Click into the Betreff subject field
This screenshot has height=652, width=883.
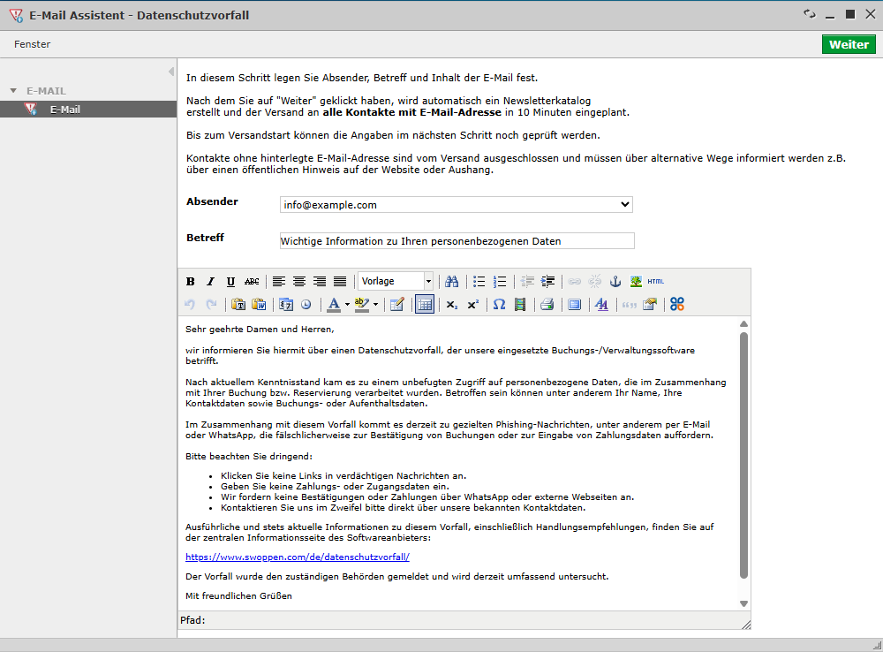pyautogui.click(x=457, y=241)
